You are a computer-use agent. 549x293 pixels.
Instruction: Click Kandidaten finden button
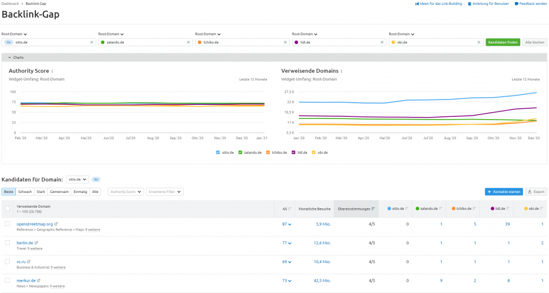(503, 42)
